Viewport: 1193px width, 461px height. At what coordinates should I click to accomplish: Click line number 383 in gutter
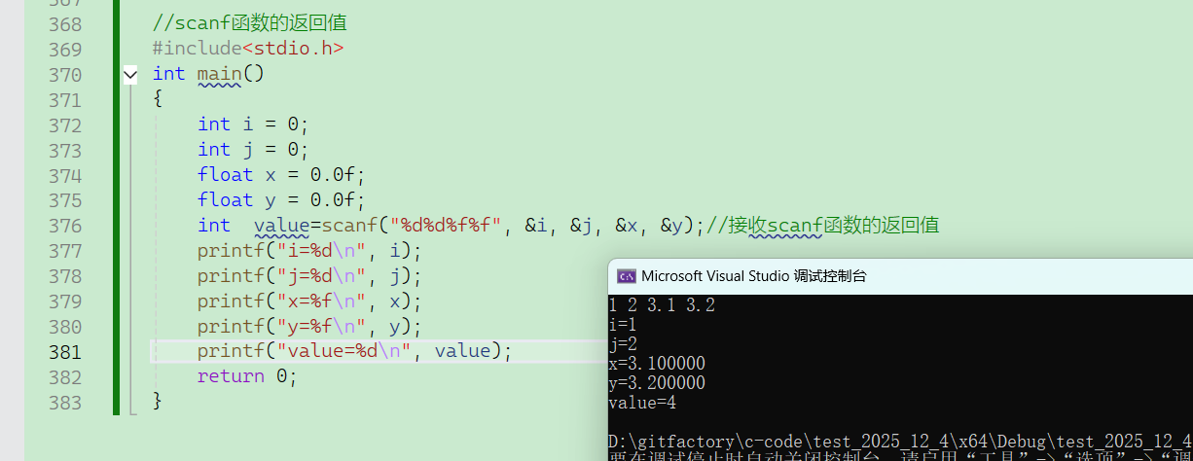(x=65, y=403)
